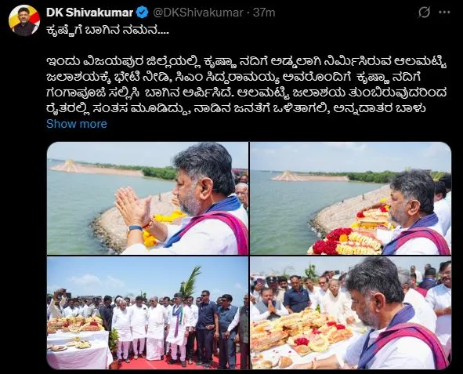Click the body line starting ಗಂಗಾಪೂಜೆ ಸಲ್ಲಿಸಿ
The width and height of the screenshot is (463, 374).
tap(246, 93)
